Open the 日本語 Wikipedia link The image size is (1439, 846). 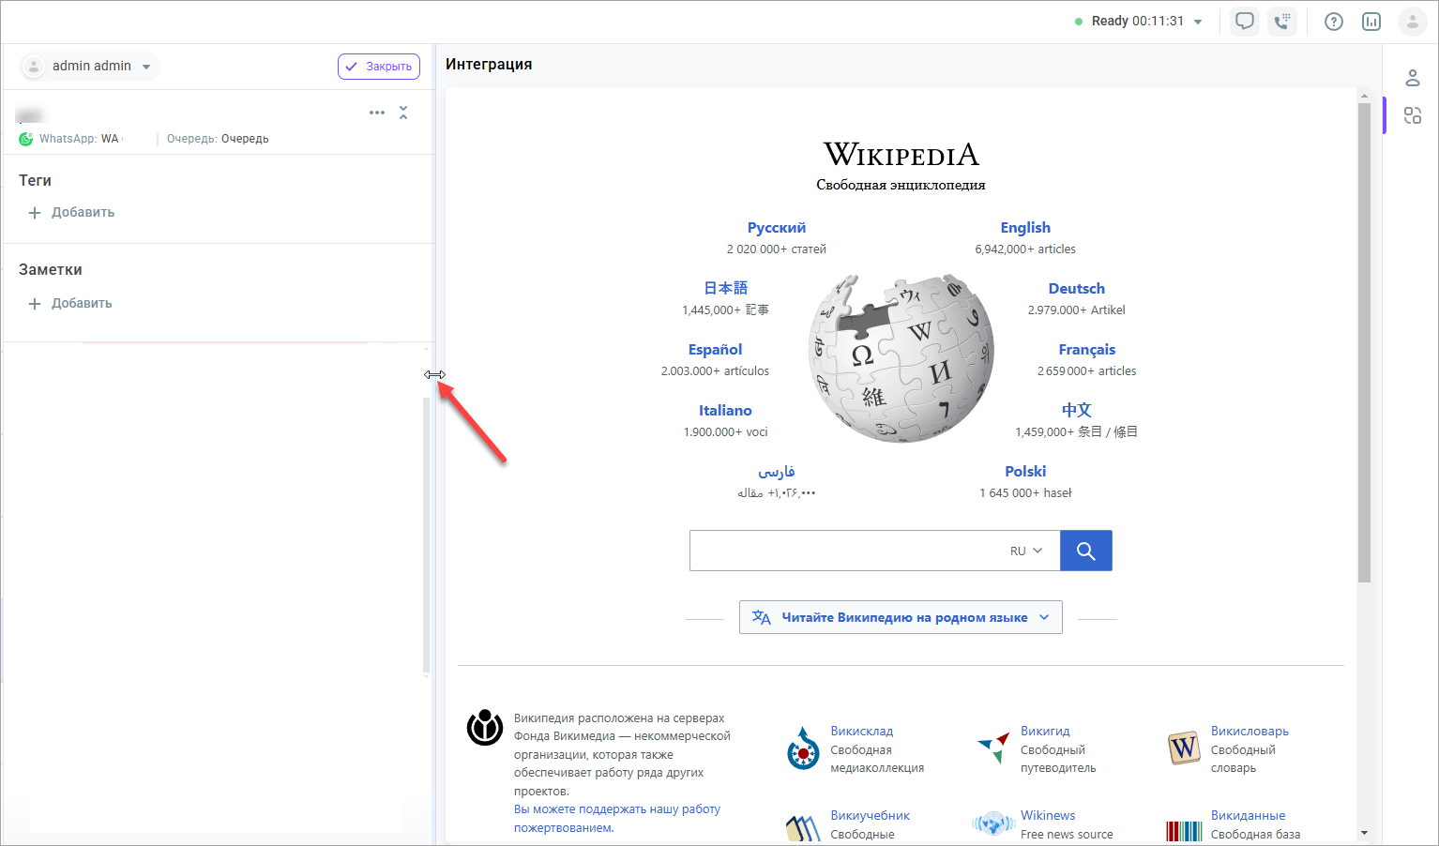(x=726, y=288)
